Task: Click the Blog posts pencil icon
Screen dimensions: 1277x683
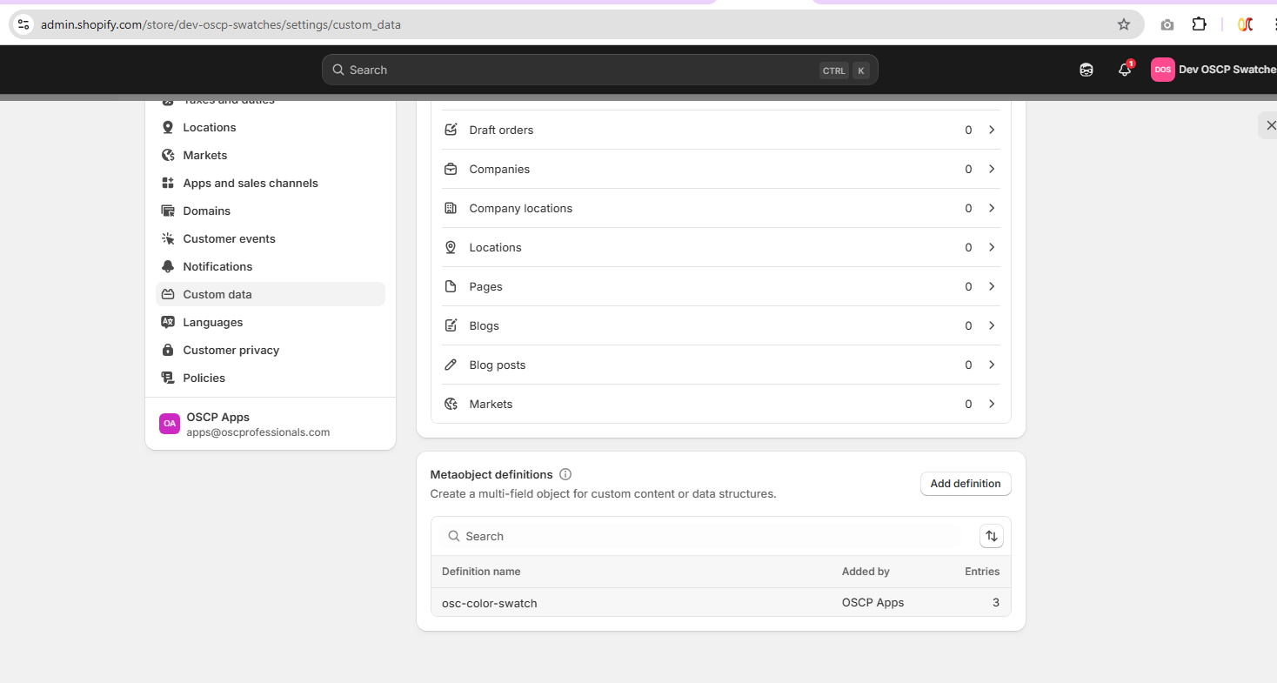Action: click(x=451, y=365)
